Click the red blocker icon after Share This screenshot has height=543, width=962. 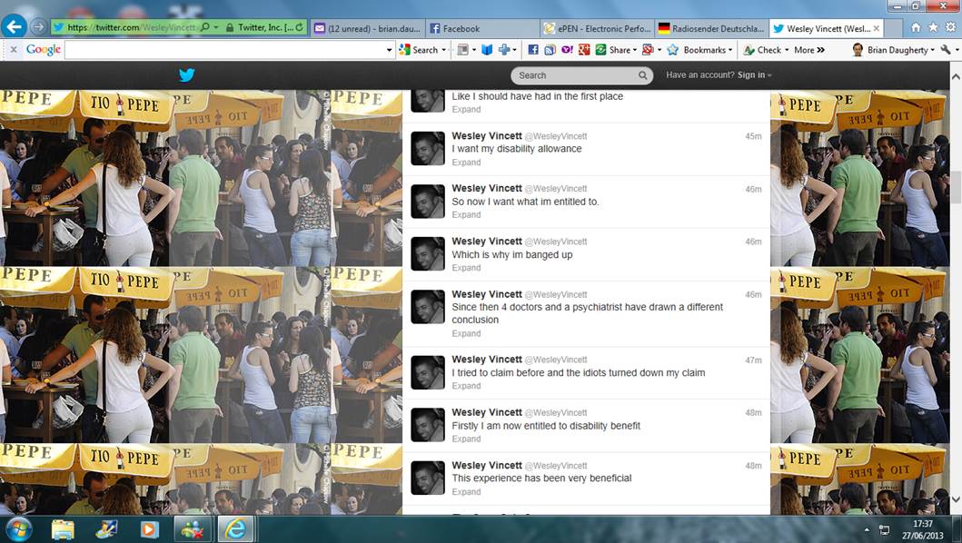pos(648,50)
